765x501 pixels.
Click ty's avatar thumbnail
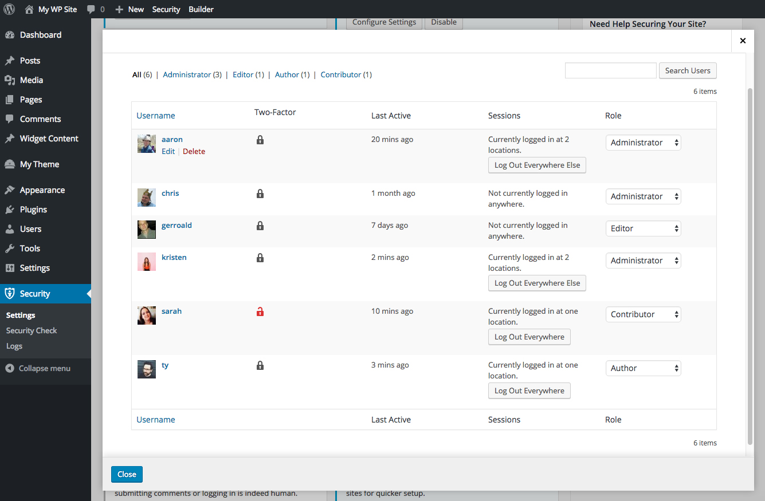point(147,369)
